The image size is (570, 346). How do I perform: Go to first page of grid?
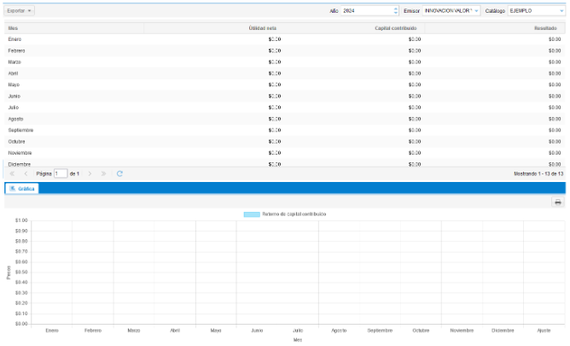[12, 173]
